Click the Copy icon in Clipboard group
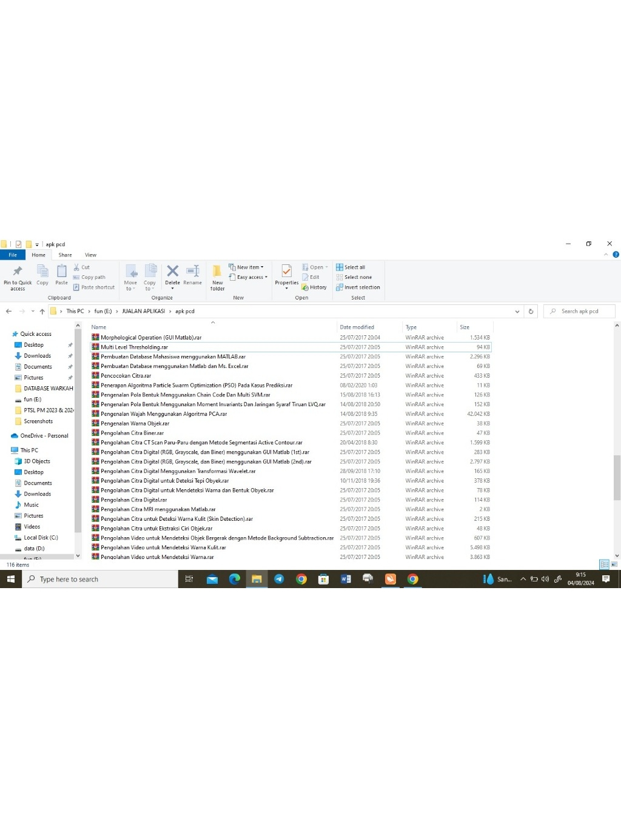Viewport: 621px width, 827px height. point(42,275)
